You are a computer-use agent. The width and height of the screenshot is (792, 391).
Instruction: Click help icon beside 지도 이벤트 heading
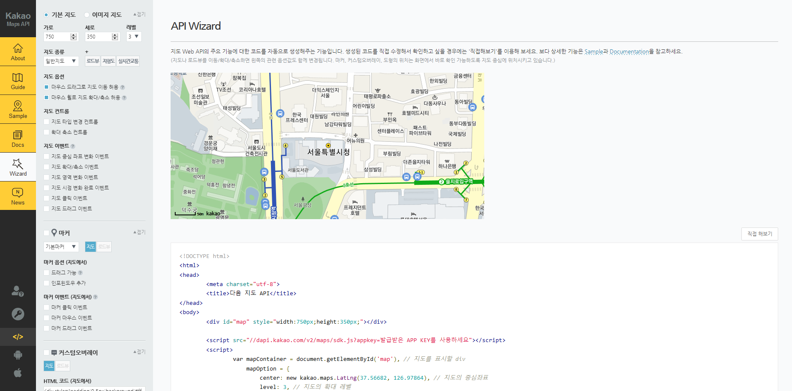click(x=73, y=146)
